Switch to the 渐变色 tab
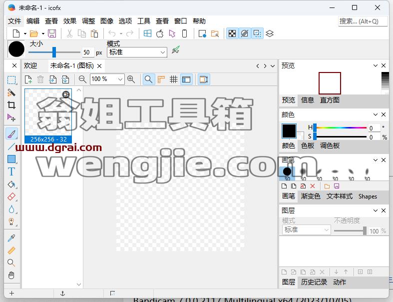Viewport: 393px width, 302px height. 311,196
